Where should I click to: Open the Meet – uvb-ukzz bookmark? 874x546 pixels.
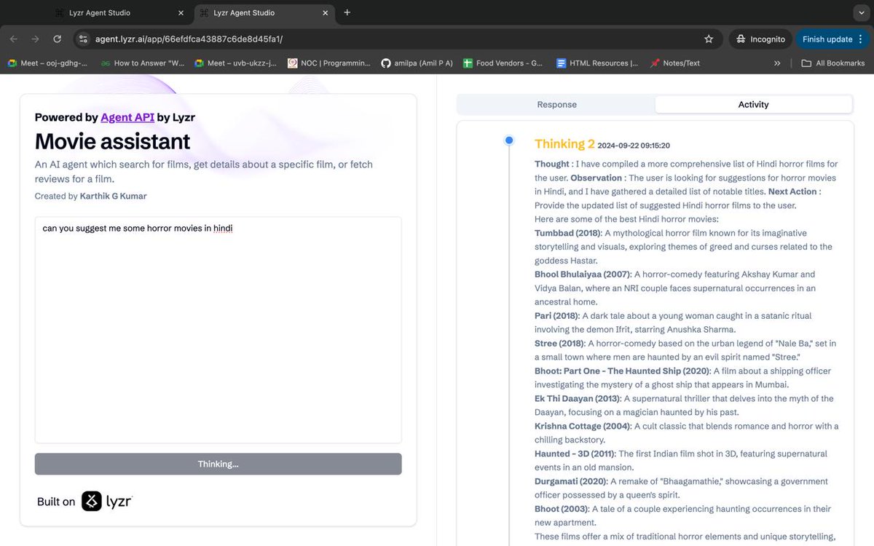tap(235, 63)
